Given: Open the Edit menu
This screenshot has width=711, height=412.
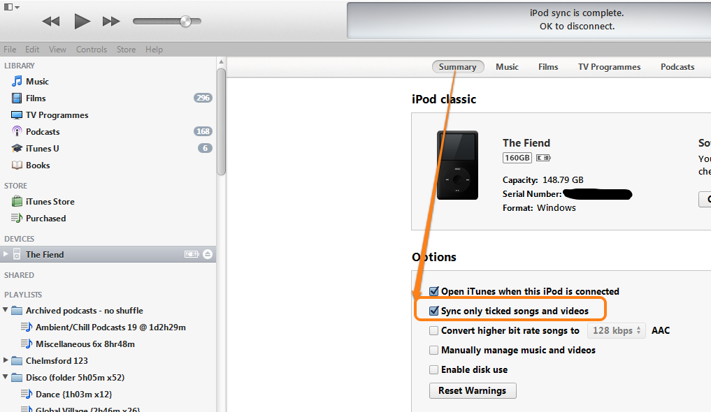Looking at the screenshot, I should [x=31, y=50].
